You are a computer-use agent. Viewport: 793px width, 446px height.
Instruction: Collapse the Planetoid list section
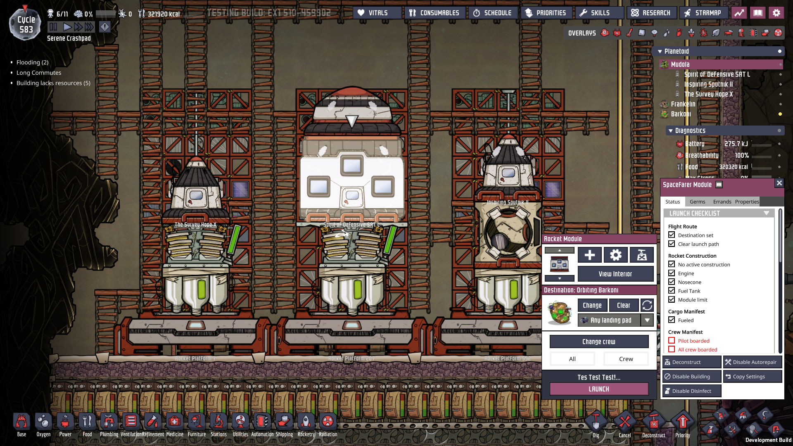tap(660, 52)
